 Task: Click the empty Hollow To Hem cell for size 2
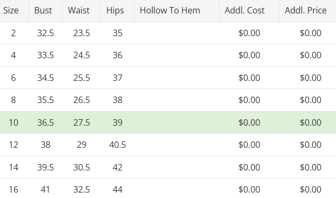tap(177, 33)
